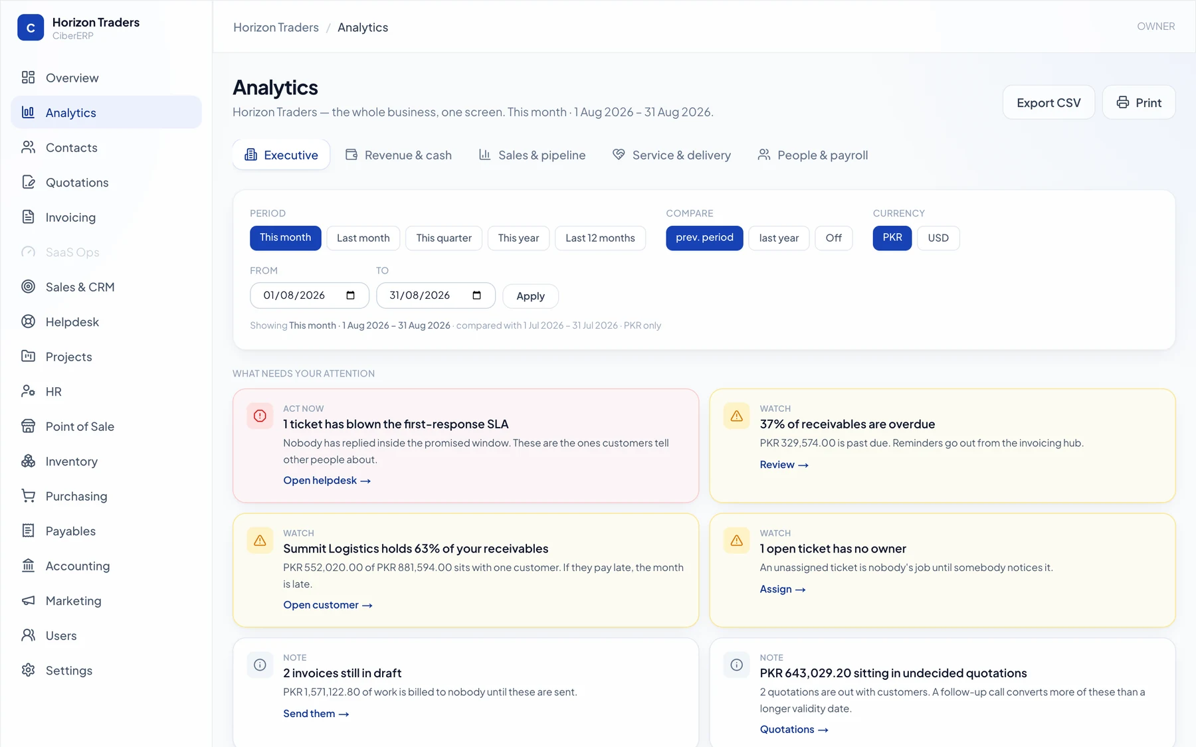Select the Last 12 months period
The width and height of the screenshot is (1196, 747).
600,238
